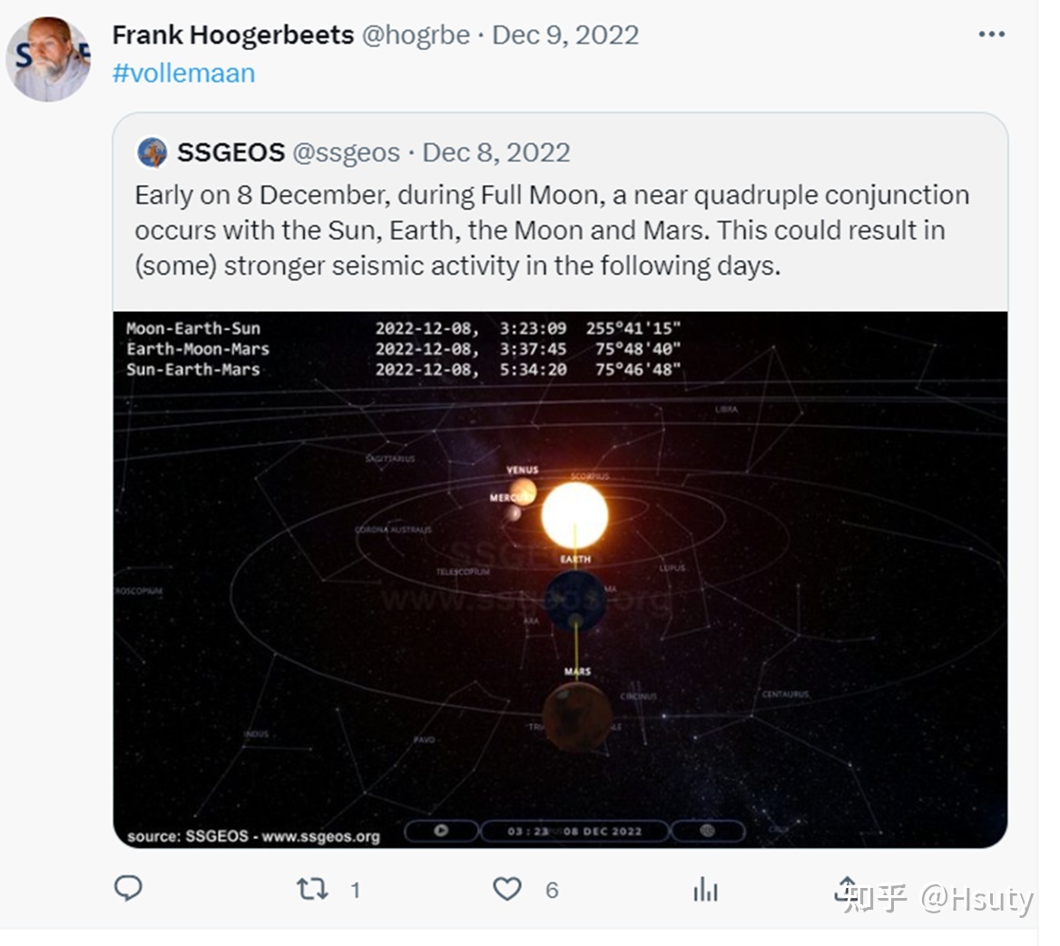Open the quoted tweet text about conjunction
Screen dimensions: 1060x946
click(x=552, y=230)
